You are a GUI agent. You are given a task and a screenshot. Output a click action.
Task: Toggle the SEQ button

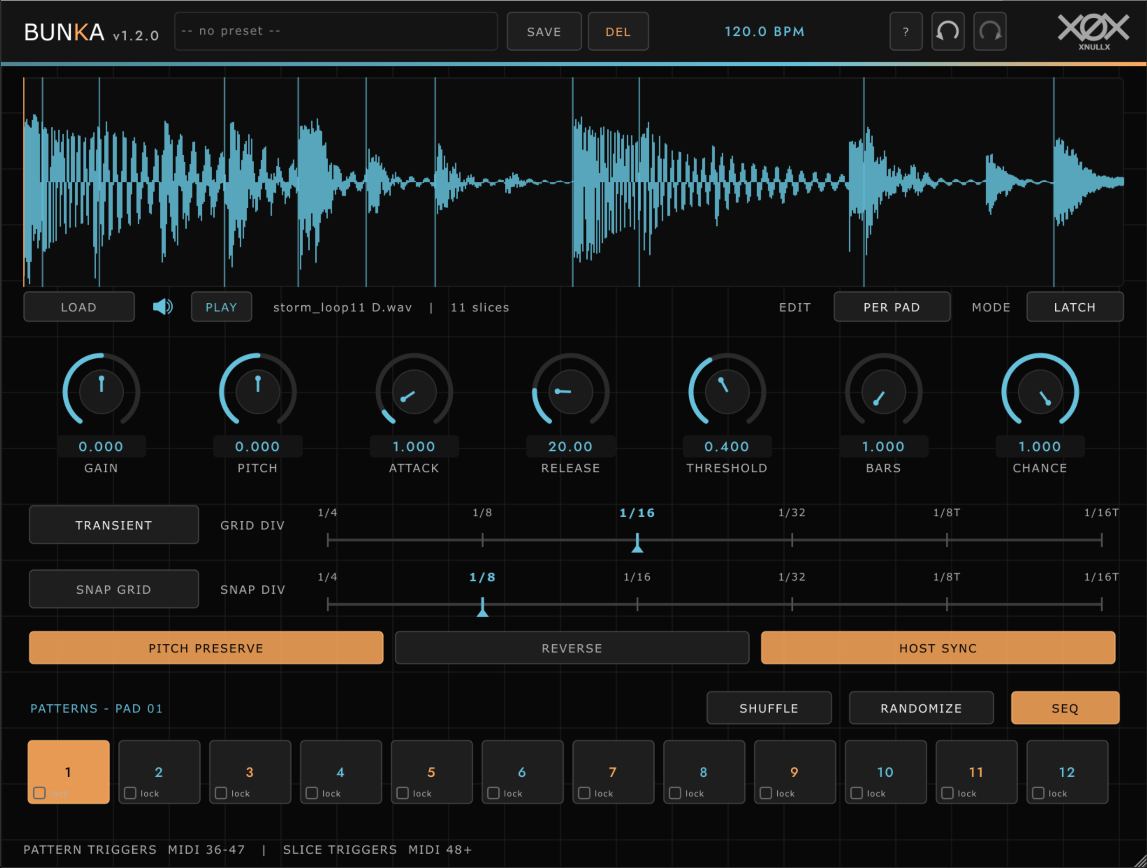(1065, 708)
